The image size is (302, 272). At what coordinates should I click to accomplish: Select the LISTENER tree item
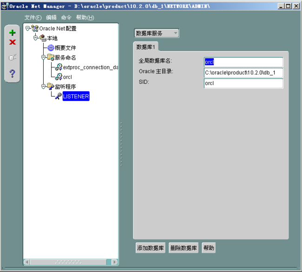[76, 96]
